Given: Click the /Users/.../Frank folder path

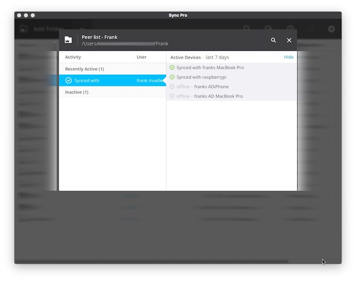Looking at the screenshot, I should (x=125, y=44).
